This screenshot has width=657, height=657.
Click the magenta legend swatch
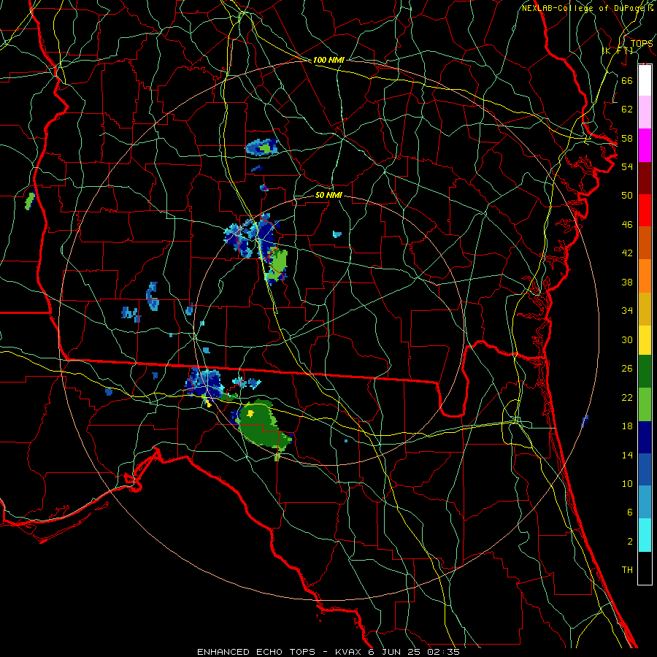(645, 145)
